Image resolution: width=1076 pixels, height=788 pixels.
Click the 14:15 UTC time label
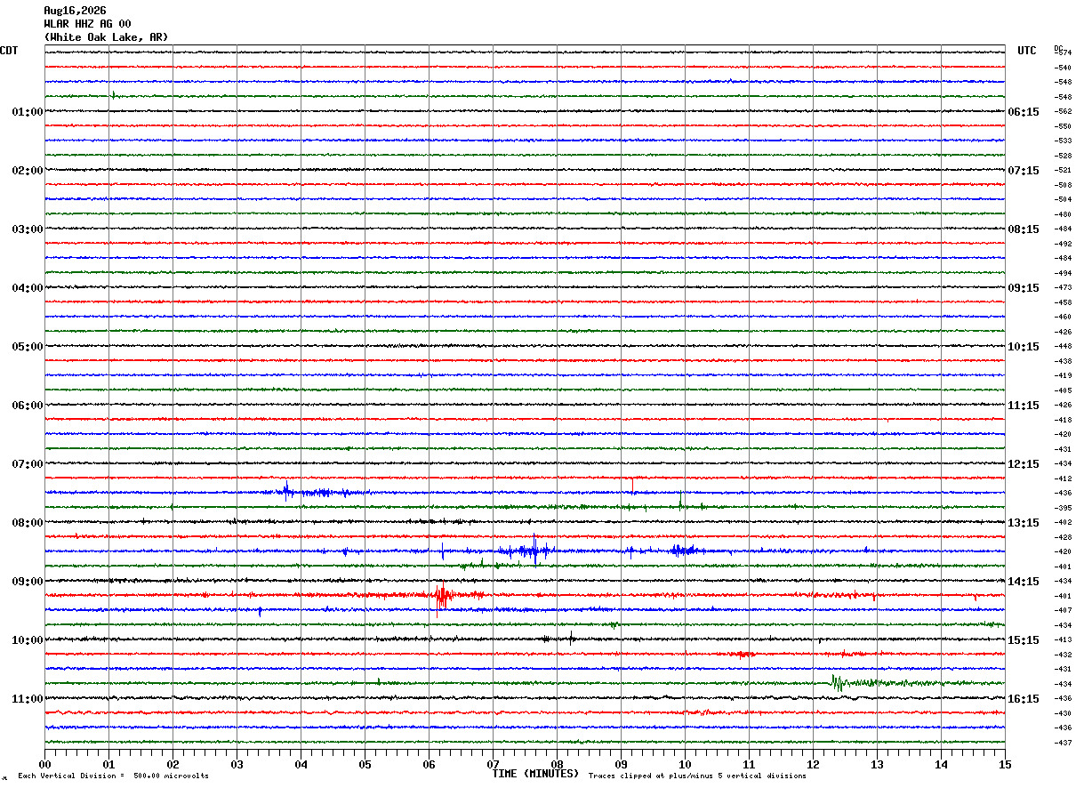1024,582
